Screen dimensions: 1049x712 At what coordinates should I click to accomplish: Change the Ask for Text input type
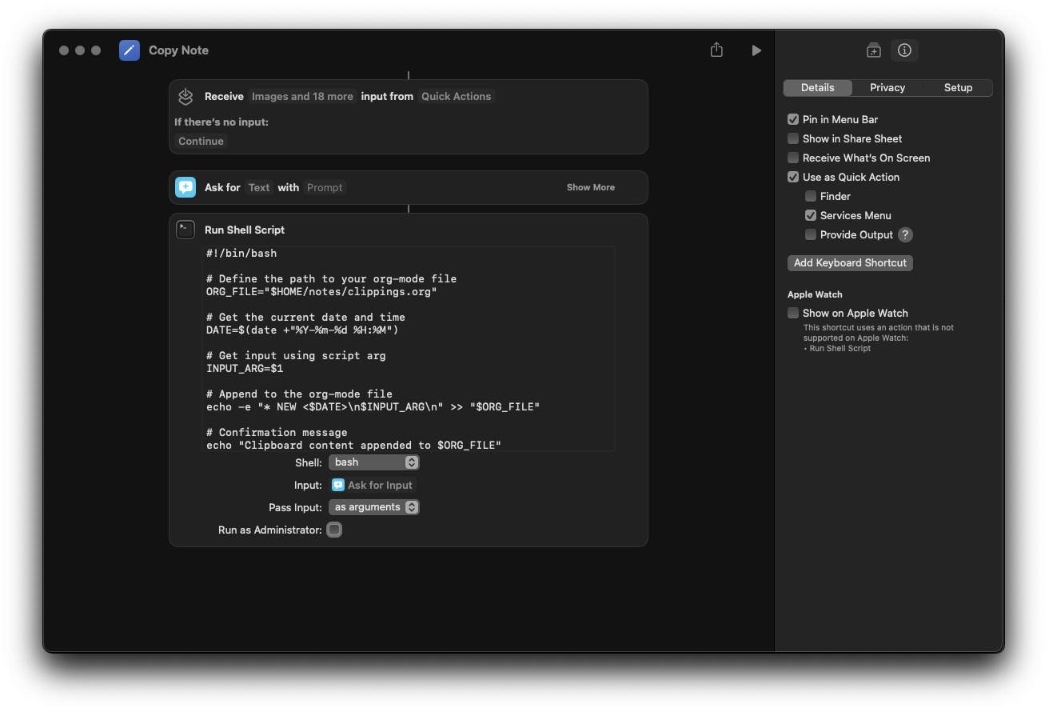(259, 187)
